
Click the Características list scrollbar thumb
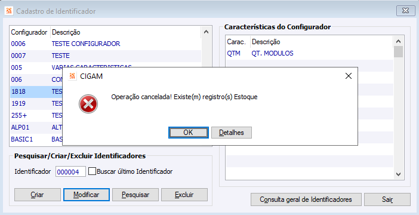coord(398,51)
